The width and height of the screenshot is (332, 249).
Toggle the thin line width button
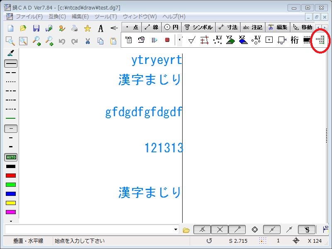click(11, 129)
